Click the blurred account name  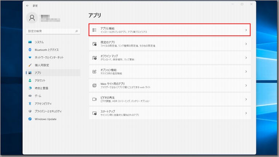[x=50, y=18]
